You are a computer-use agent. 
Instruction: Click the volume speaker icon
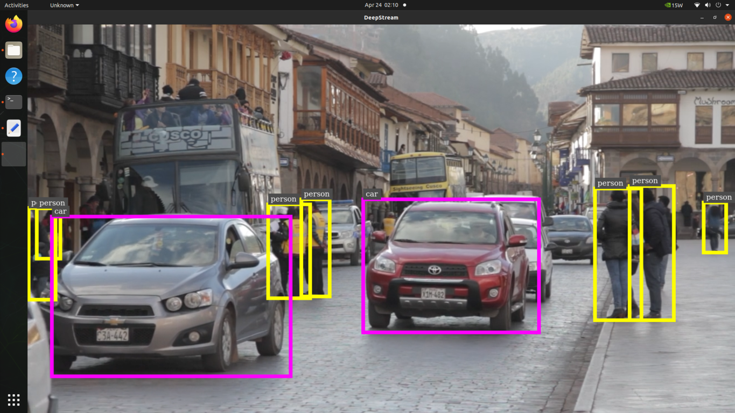click(708, 5)
